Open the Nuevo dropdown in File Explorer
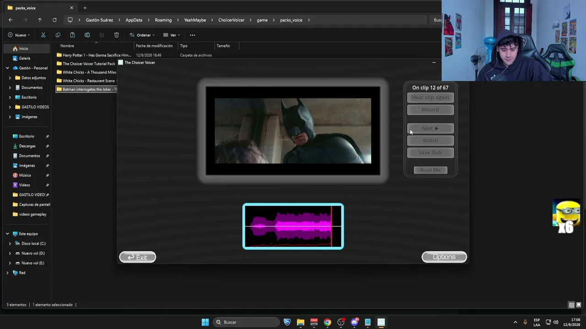This screenshot has height=329, width=586. click(19, 35)
